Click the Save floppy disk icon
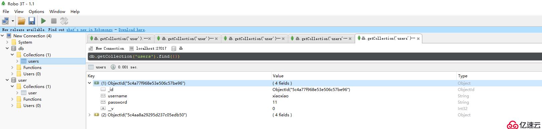The height and width of the screenshot is (129, 542). click(x=32, y=21)
